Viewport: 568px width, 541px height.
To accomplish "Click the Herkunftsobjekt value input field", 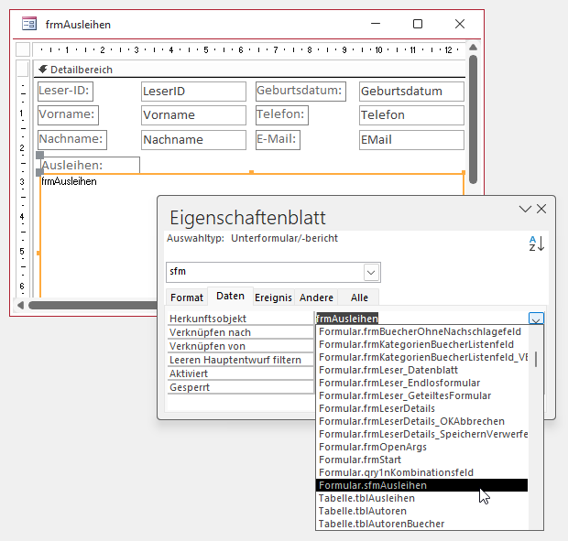I will [421, 319].
